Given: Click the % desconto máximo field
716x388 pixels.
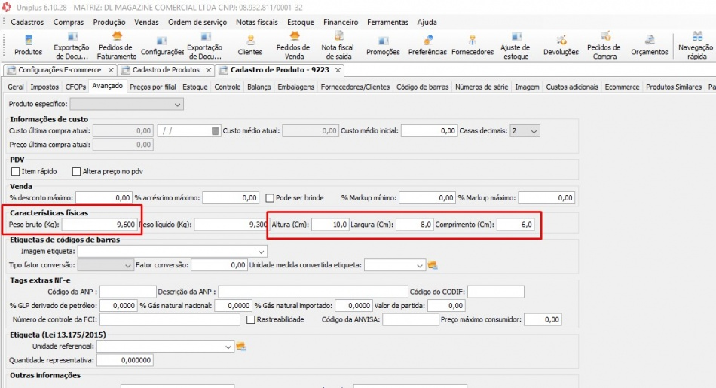Looking at the screenshot, I should [x=104, y=198].
